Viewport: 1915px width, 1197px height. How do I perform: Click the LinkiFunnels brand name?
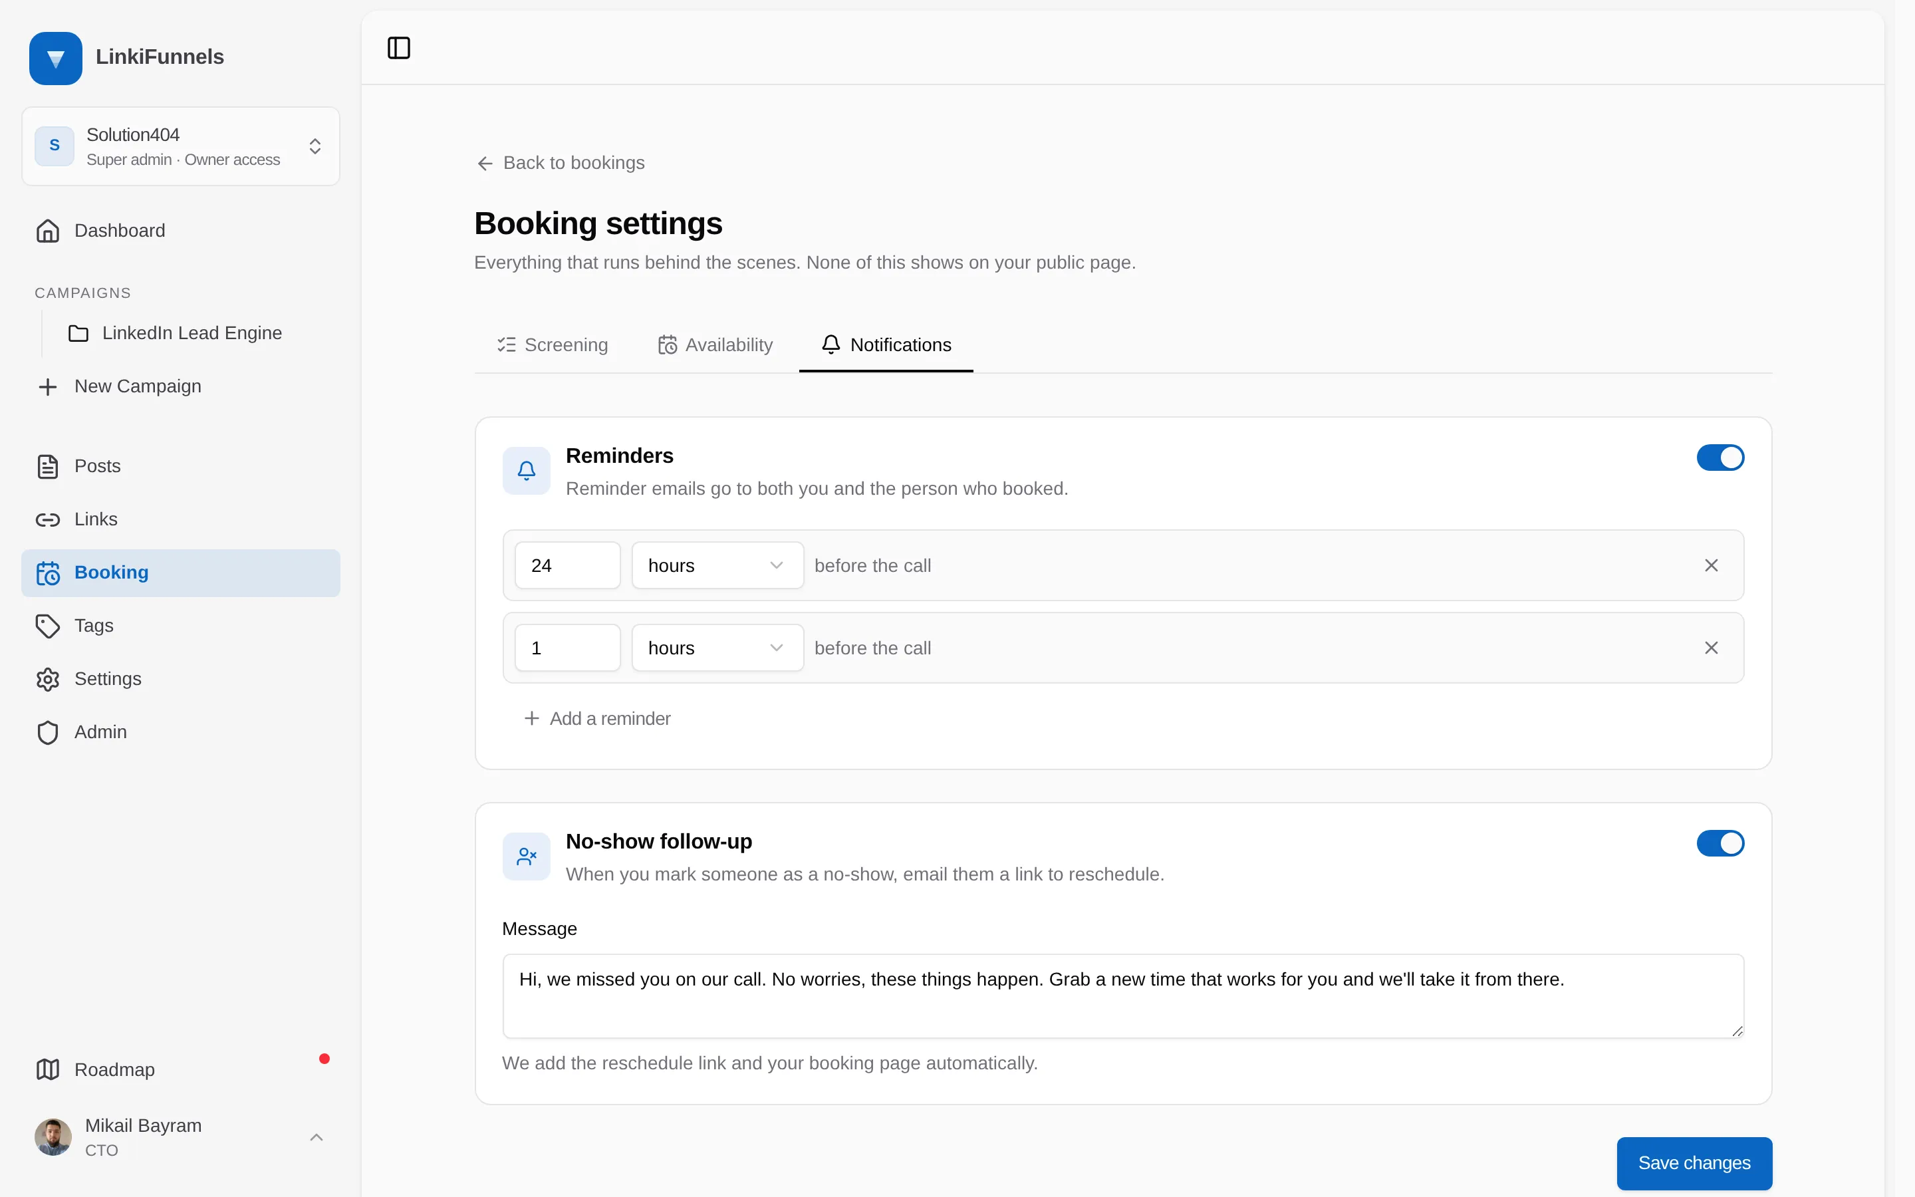[x=160, y=57]
